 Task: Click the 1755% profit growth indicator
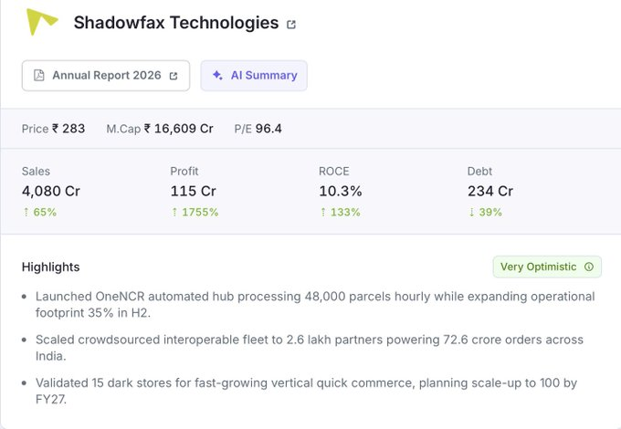point(195,212)
